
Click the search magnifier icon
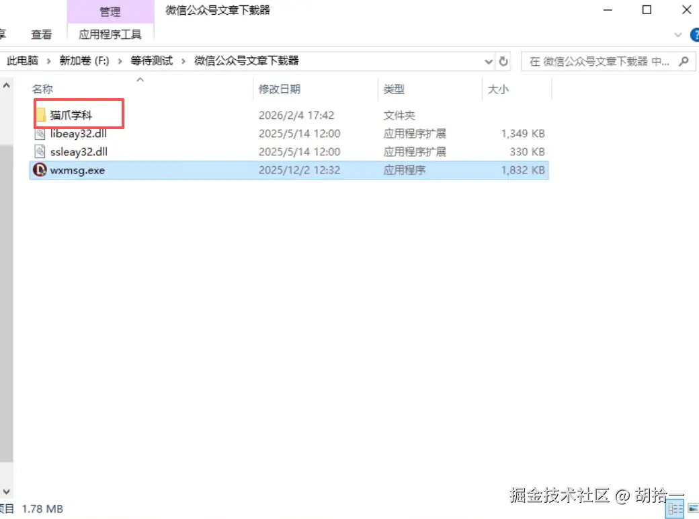(x=684, y=61)
